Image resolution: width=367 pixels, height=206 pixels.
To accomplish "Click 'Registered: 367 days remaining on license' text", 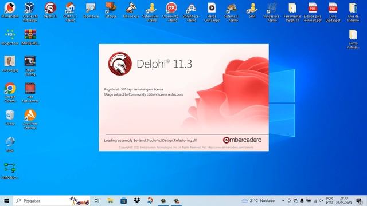I will point(134,89).
